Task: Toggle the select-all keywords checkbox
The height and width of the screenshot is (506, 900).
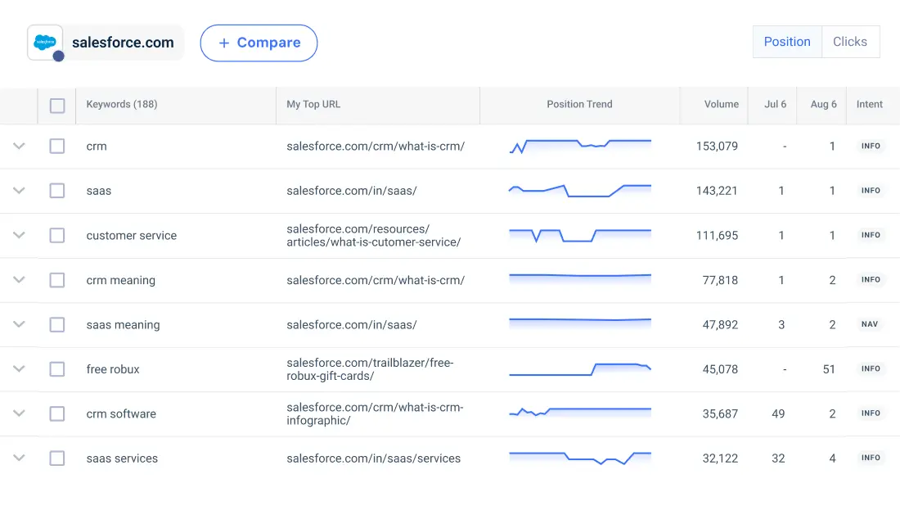Action: (56, 106)
